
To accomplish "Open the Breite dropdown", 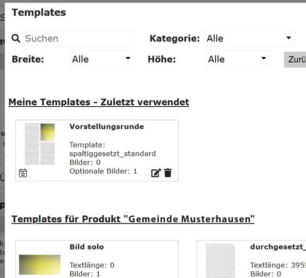I will point(102,59).
